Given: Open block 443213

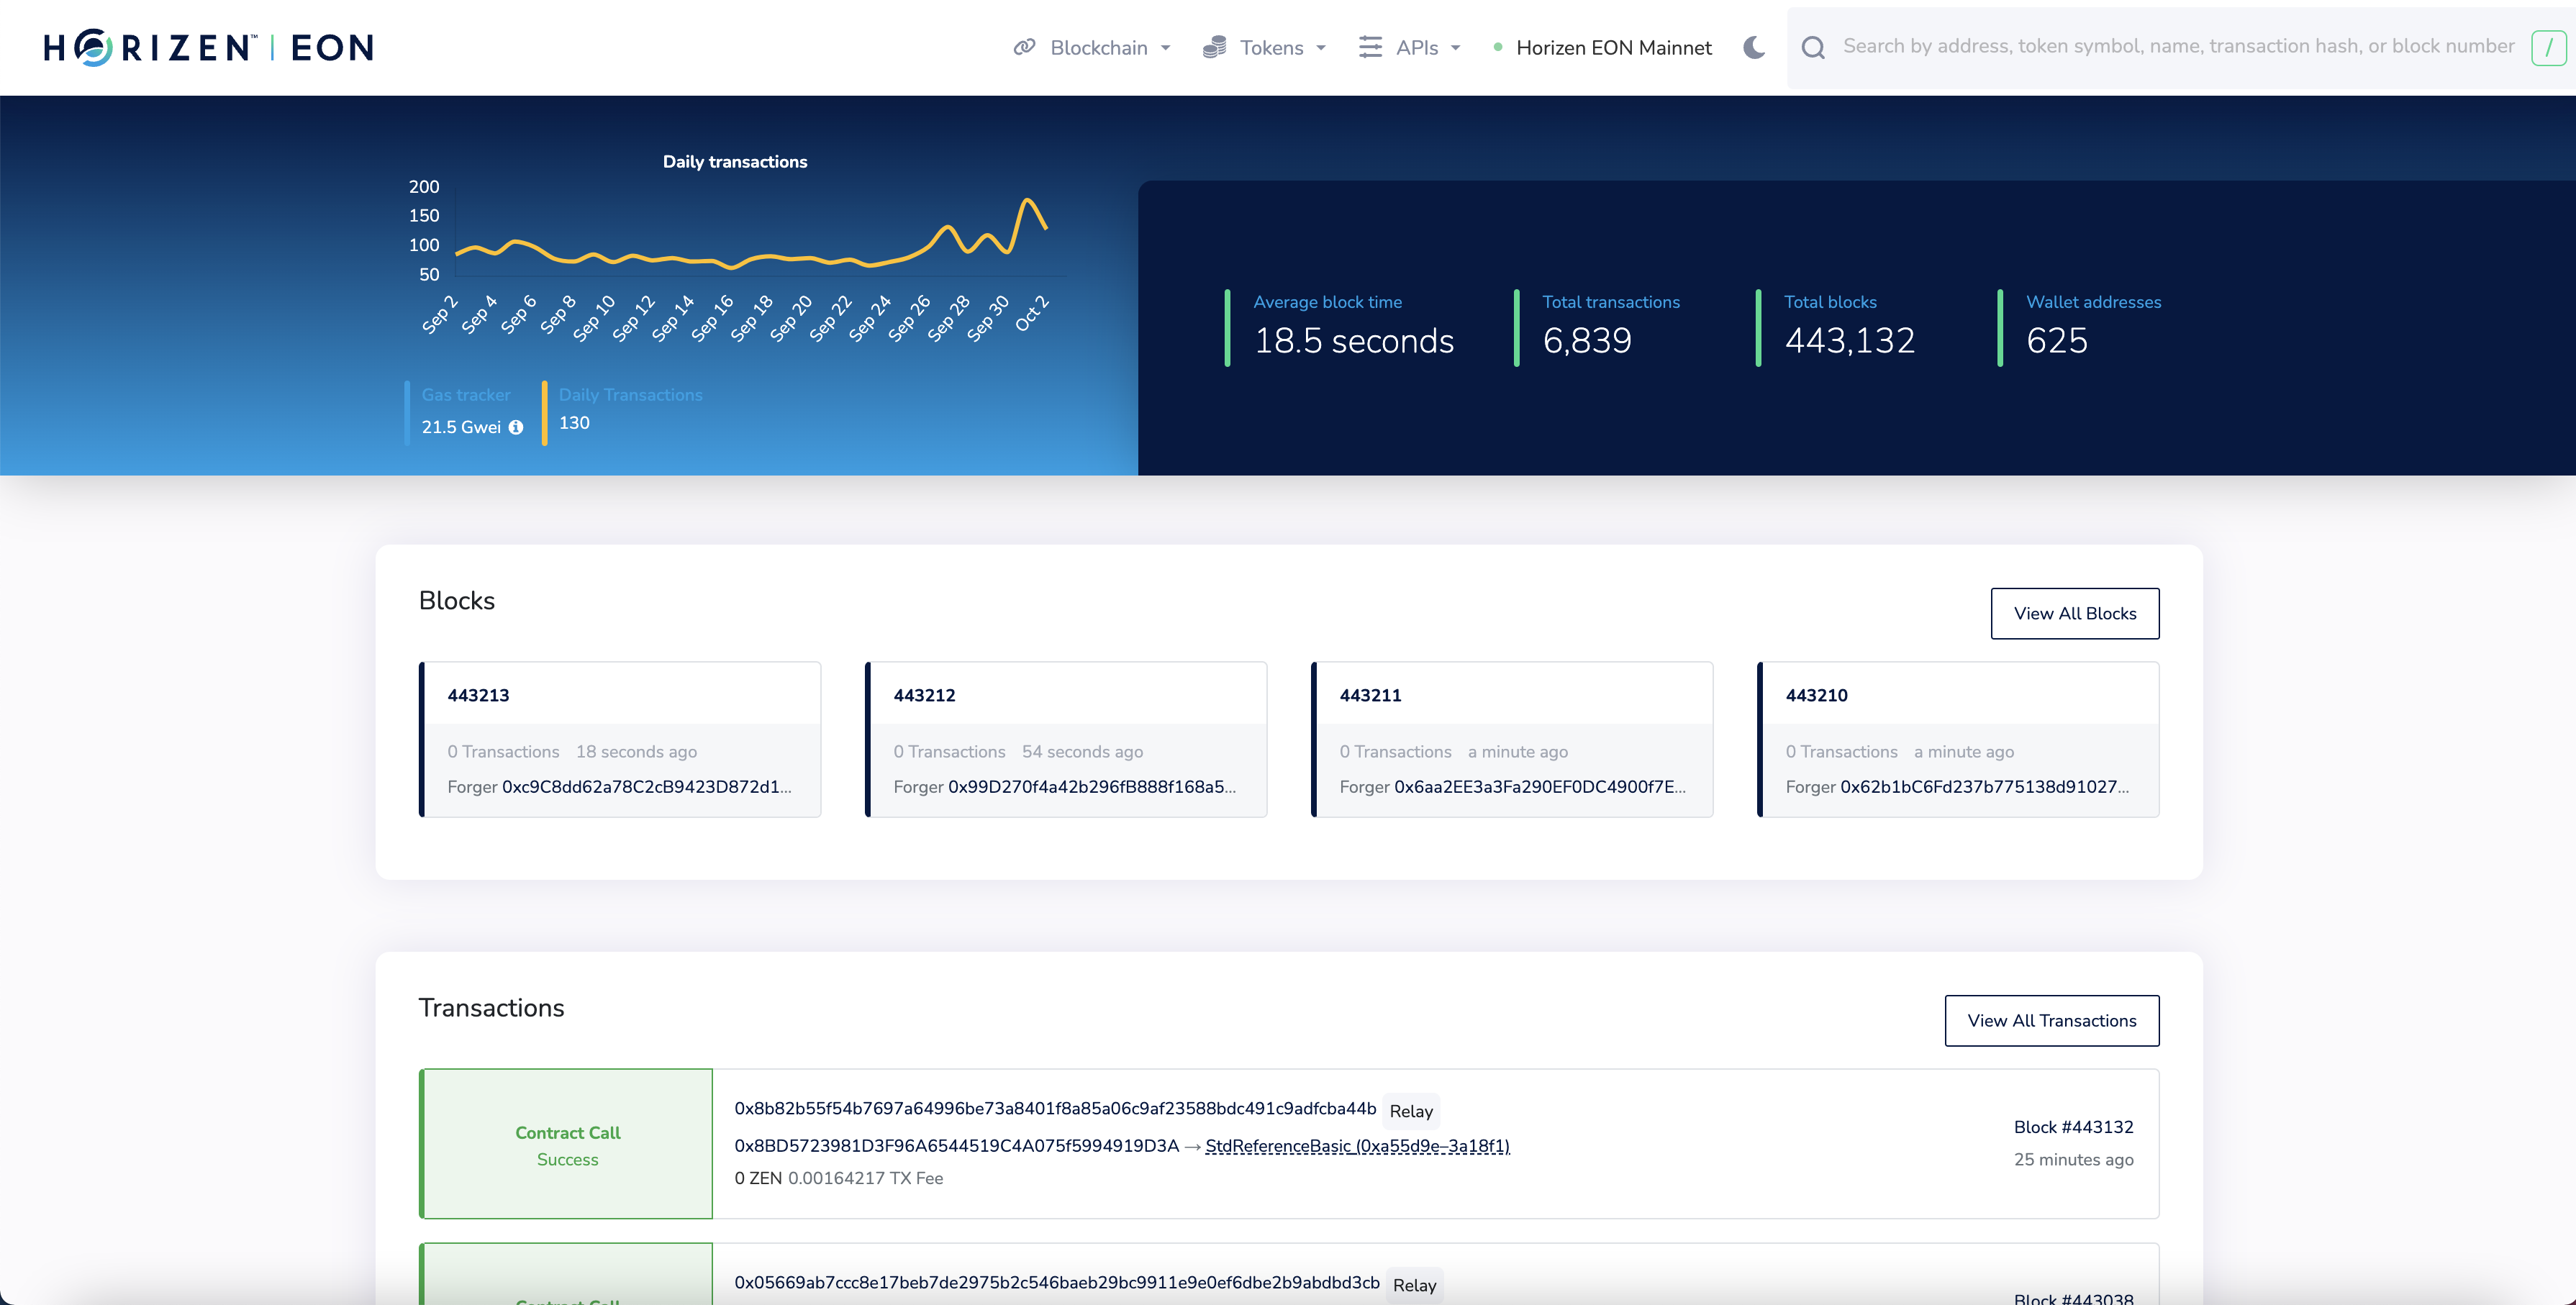Looking at the screenshot, I should [478, 695].
